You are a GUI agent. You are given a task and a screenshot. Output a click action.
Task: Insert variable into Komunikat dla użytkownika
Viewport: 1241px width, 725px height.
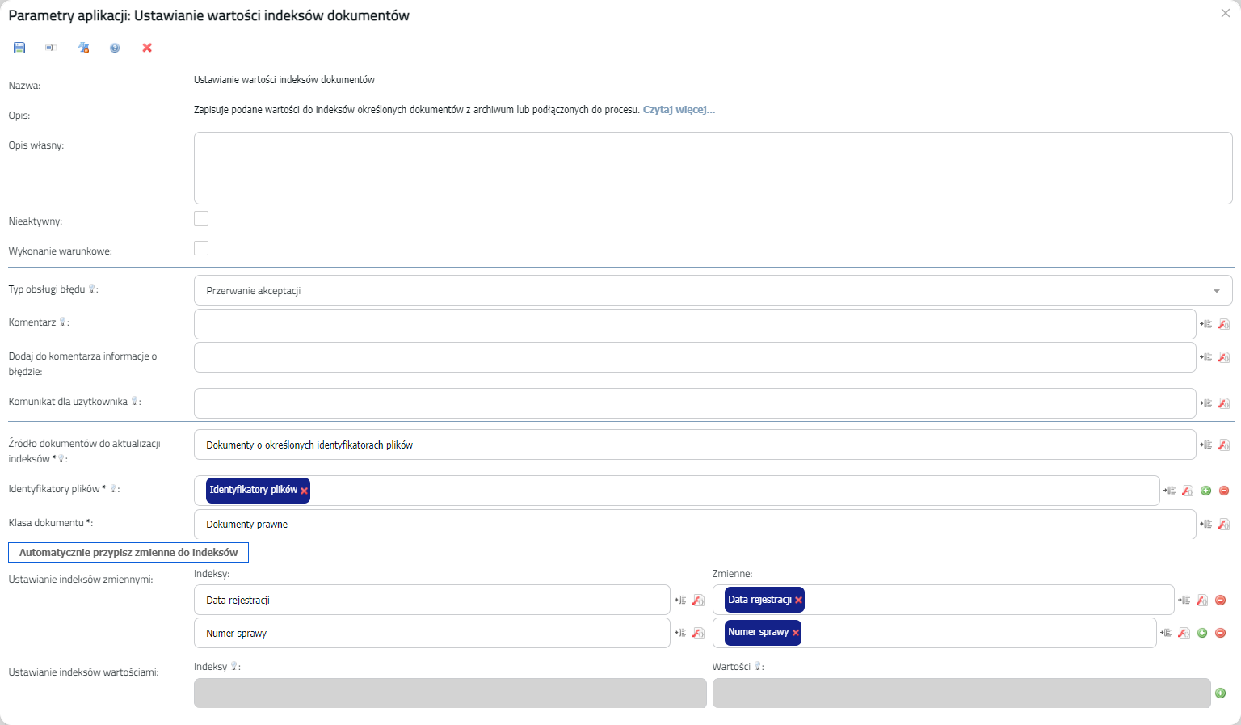coord(1205,403)
